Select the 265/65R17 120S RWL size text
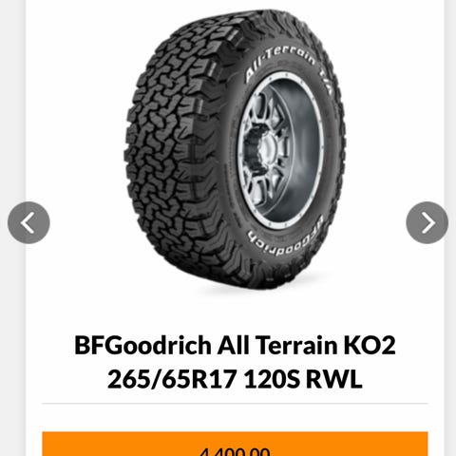 [235, 379]
